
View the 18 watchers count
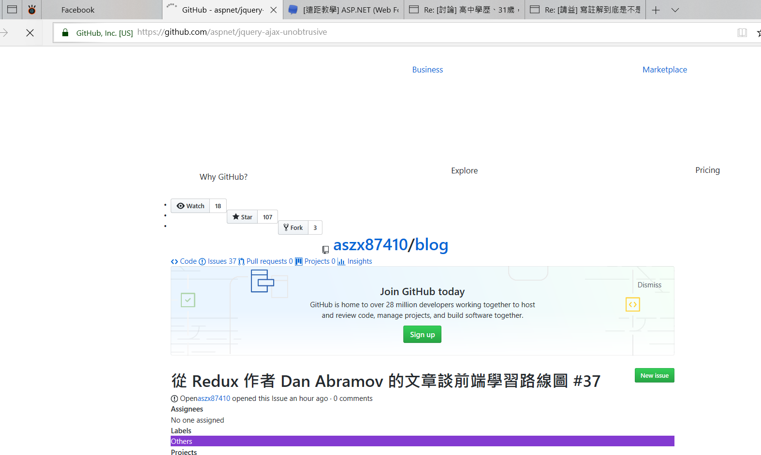[x=218, y=206]
